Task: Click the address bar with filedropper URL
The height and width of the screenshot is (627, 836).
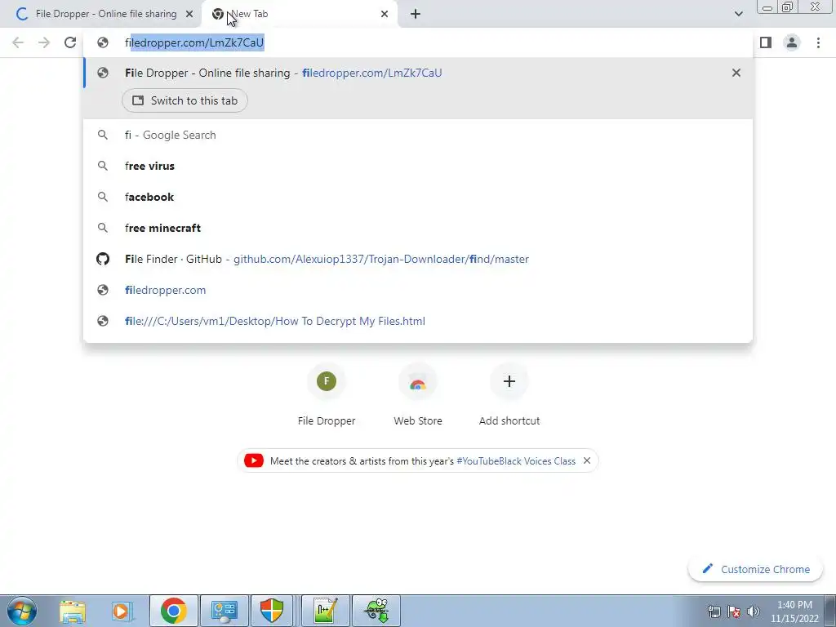Action: [x=418, y=42]
